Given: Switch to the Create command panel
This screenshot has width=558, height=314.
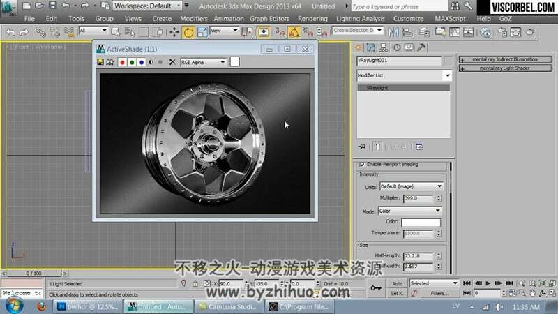Looking at the screenshot, I should [359, 47].
